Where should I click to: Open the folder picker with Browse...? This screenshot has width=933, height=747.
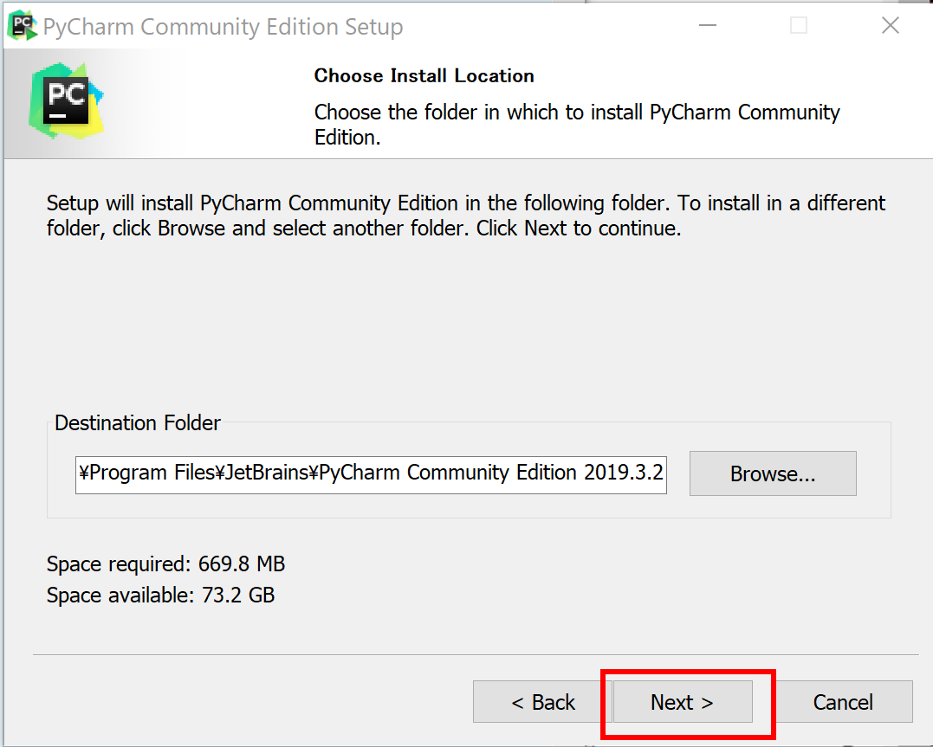coord(773,473)
